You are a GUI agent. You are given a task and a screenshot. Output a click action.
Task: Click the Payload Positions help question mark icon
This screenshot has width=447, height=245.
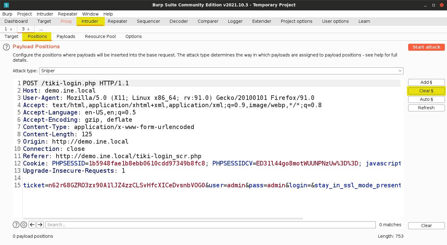coord(6,47)
